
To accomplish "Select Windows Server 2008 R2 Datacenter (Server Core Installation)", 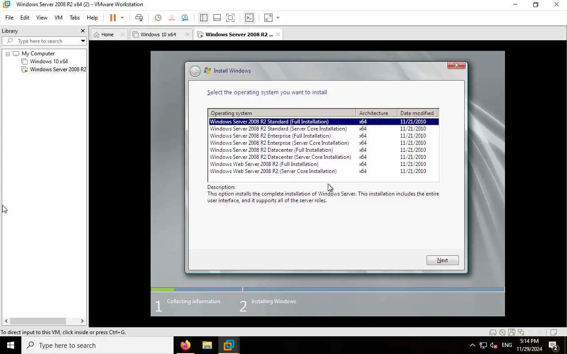I will coord(323,157).
